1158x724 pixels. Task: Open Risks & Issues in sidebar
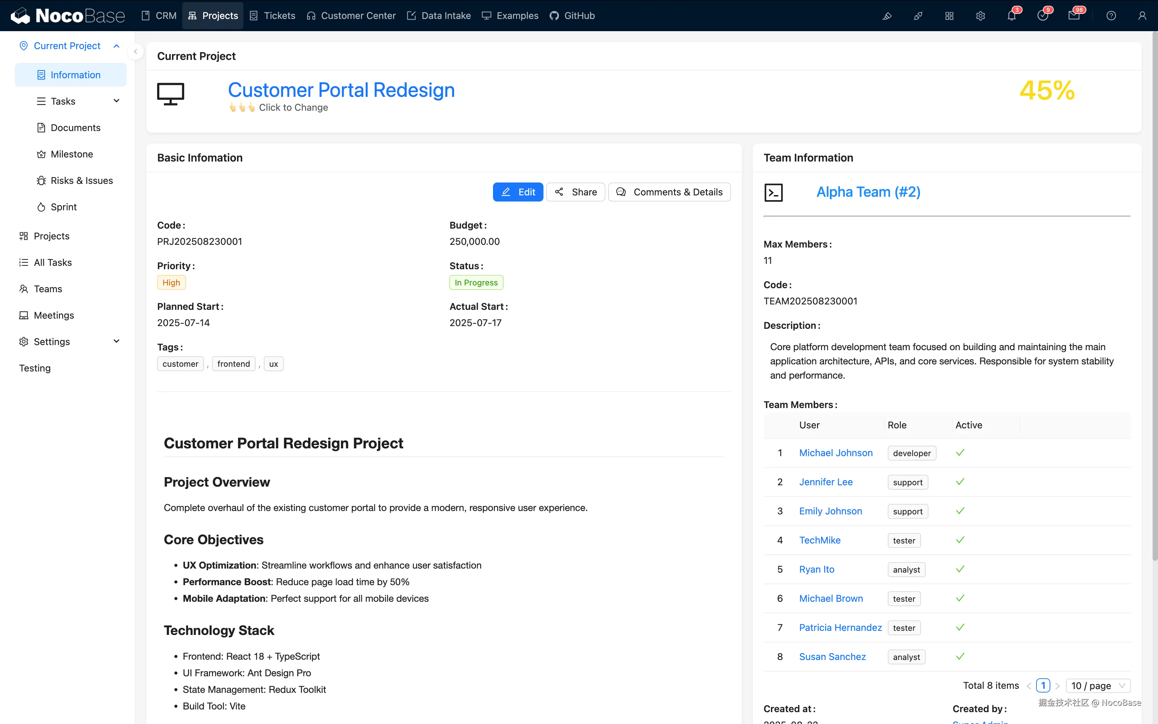(81, 180)
